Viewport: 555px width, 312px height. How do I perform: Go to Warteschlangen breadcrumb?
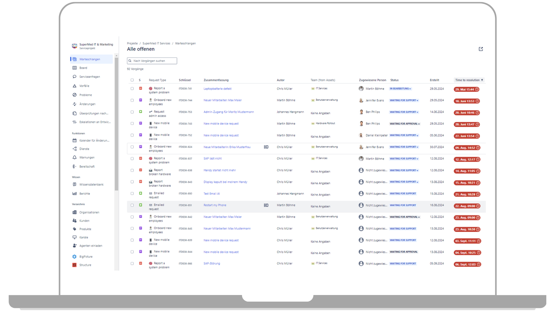[185, 43]
